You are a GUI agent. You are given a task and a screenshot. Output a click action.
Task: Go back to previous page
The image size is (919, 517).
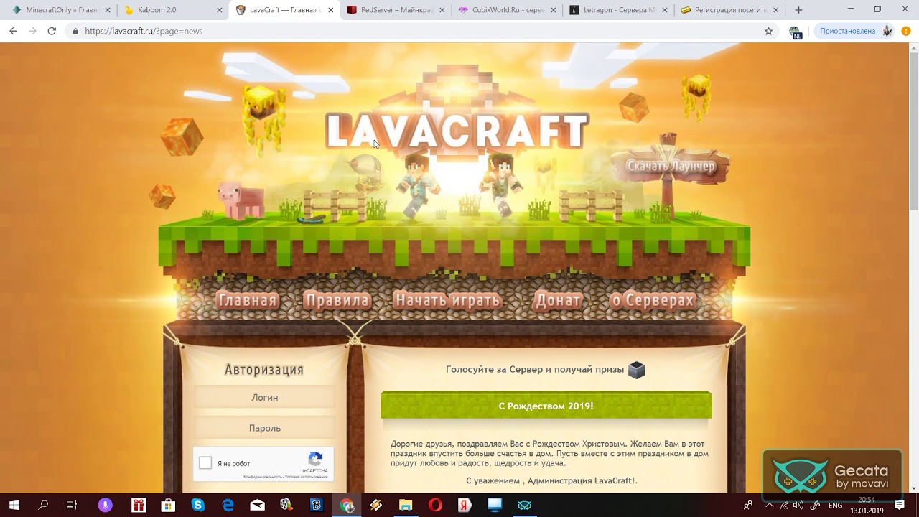[x=13, y=31]
